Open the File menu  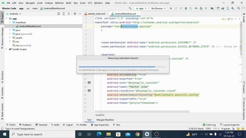tap(8, 3)
